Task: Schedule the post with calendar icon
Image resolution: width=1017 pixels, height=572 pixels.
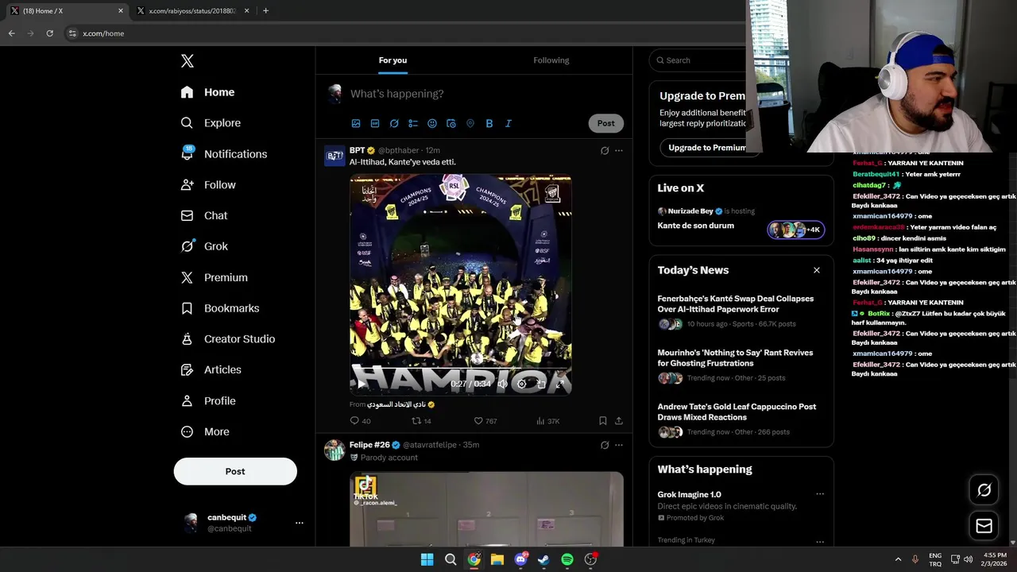Action: coord(451,123)
